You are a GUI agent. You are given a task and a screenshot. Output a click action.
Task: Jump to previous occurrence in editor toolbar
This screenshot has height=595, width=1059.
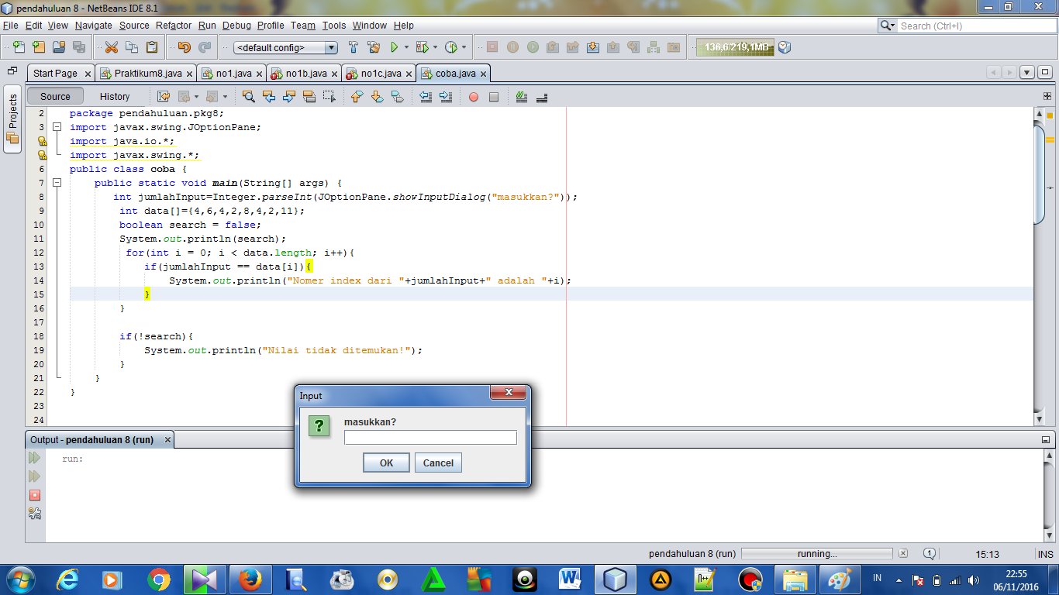(269, 97)
